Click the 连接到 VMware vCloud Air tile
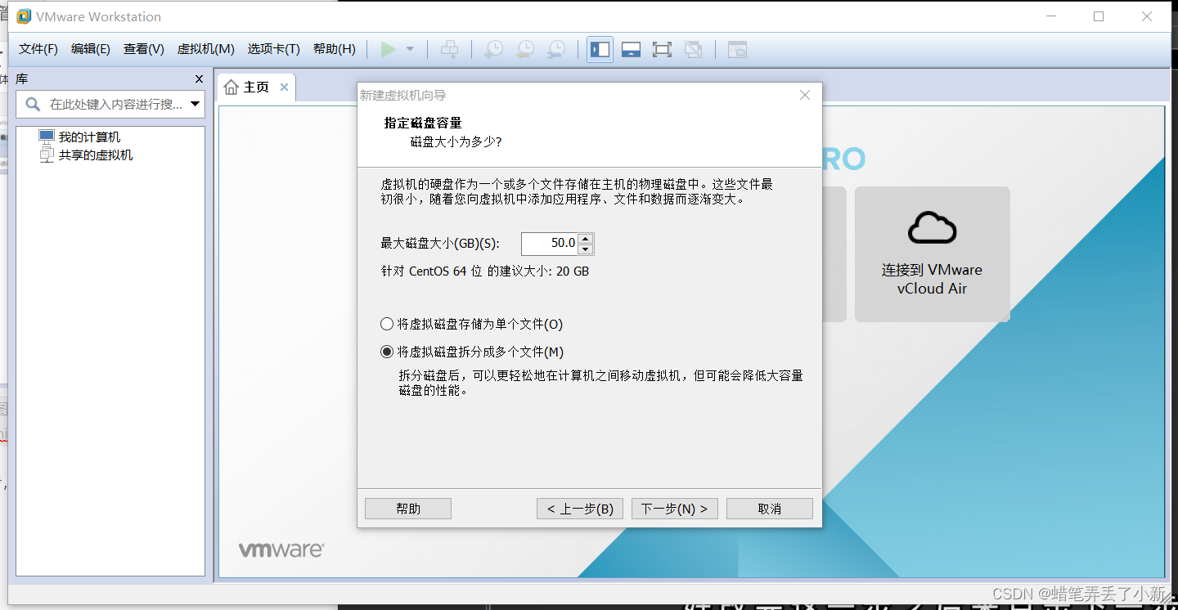1178x610 pixels. (932, 254)
